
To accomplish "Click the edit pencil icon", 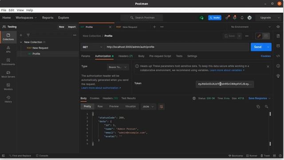I will 259,36.
